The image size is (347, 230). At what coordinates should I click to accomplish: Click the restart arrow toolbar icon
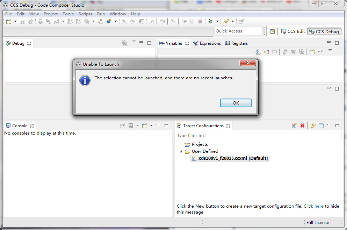click(x=101, y=21)
